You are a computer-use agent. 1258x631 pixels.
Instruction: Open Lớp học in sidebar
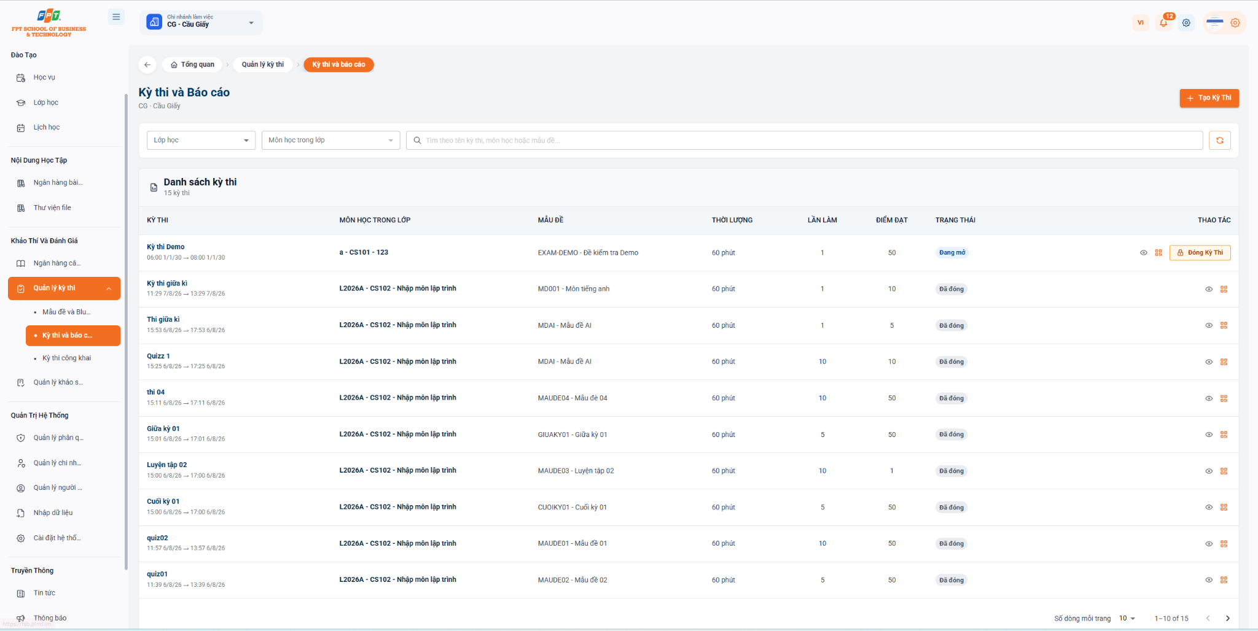(64, 103)
